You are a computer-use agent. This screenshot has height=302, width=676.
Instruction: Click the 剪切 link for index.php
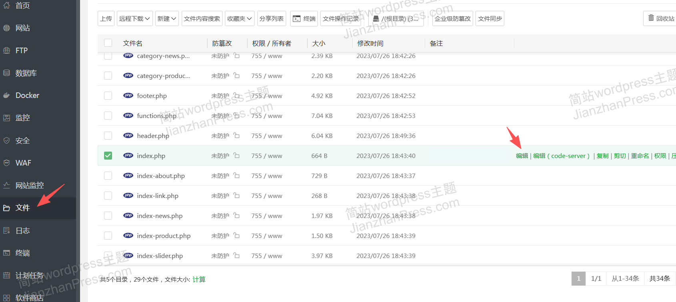click(620, 156)
